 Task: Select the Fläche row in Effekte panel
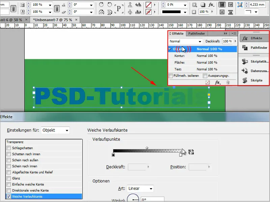coord(203,63)
